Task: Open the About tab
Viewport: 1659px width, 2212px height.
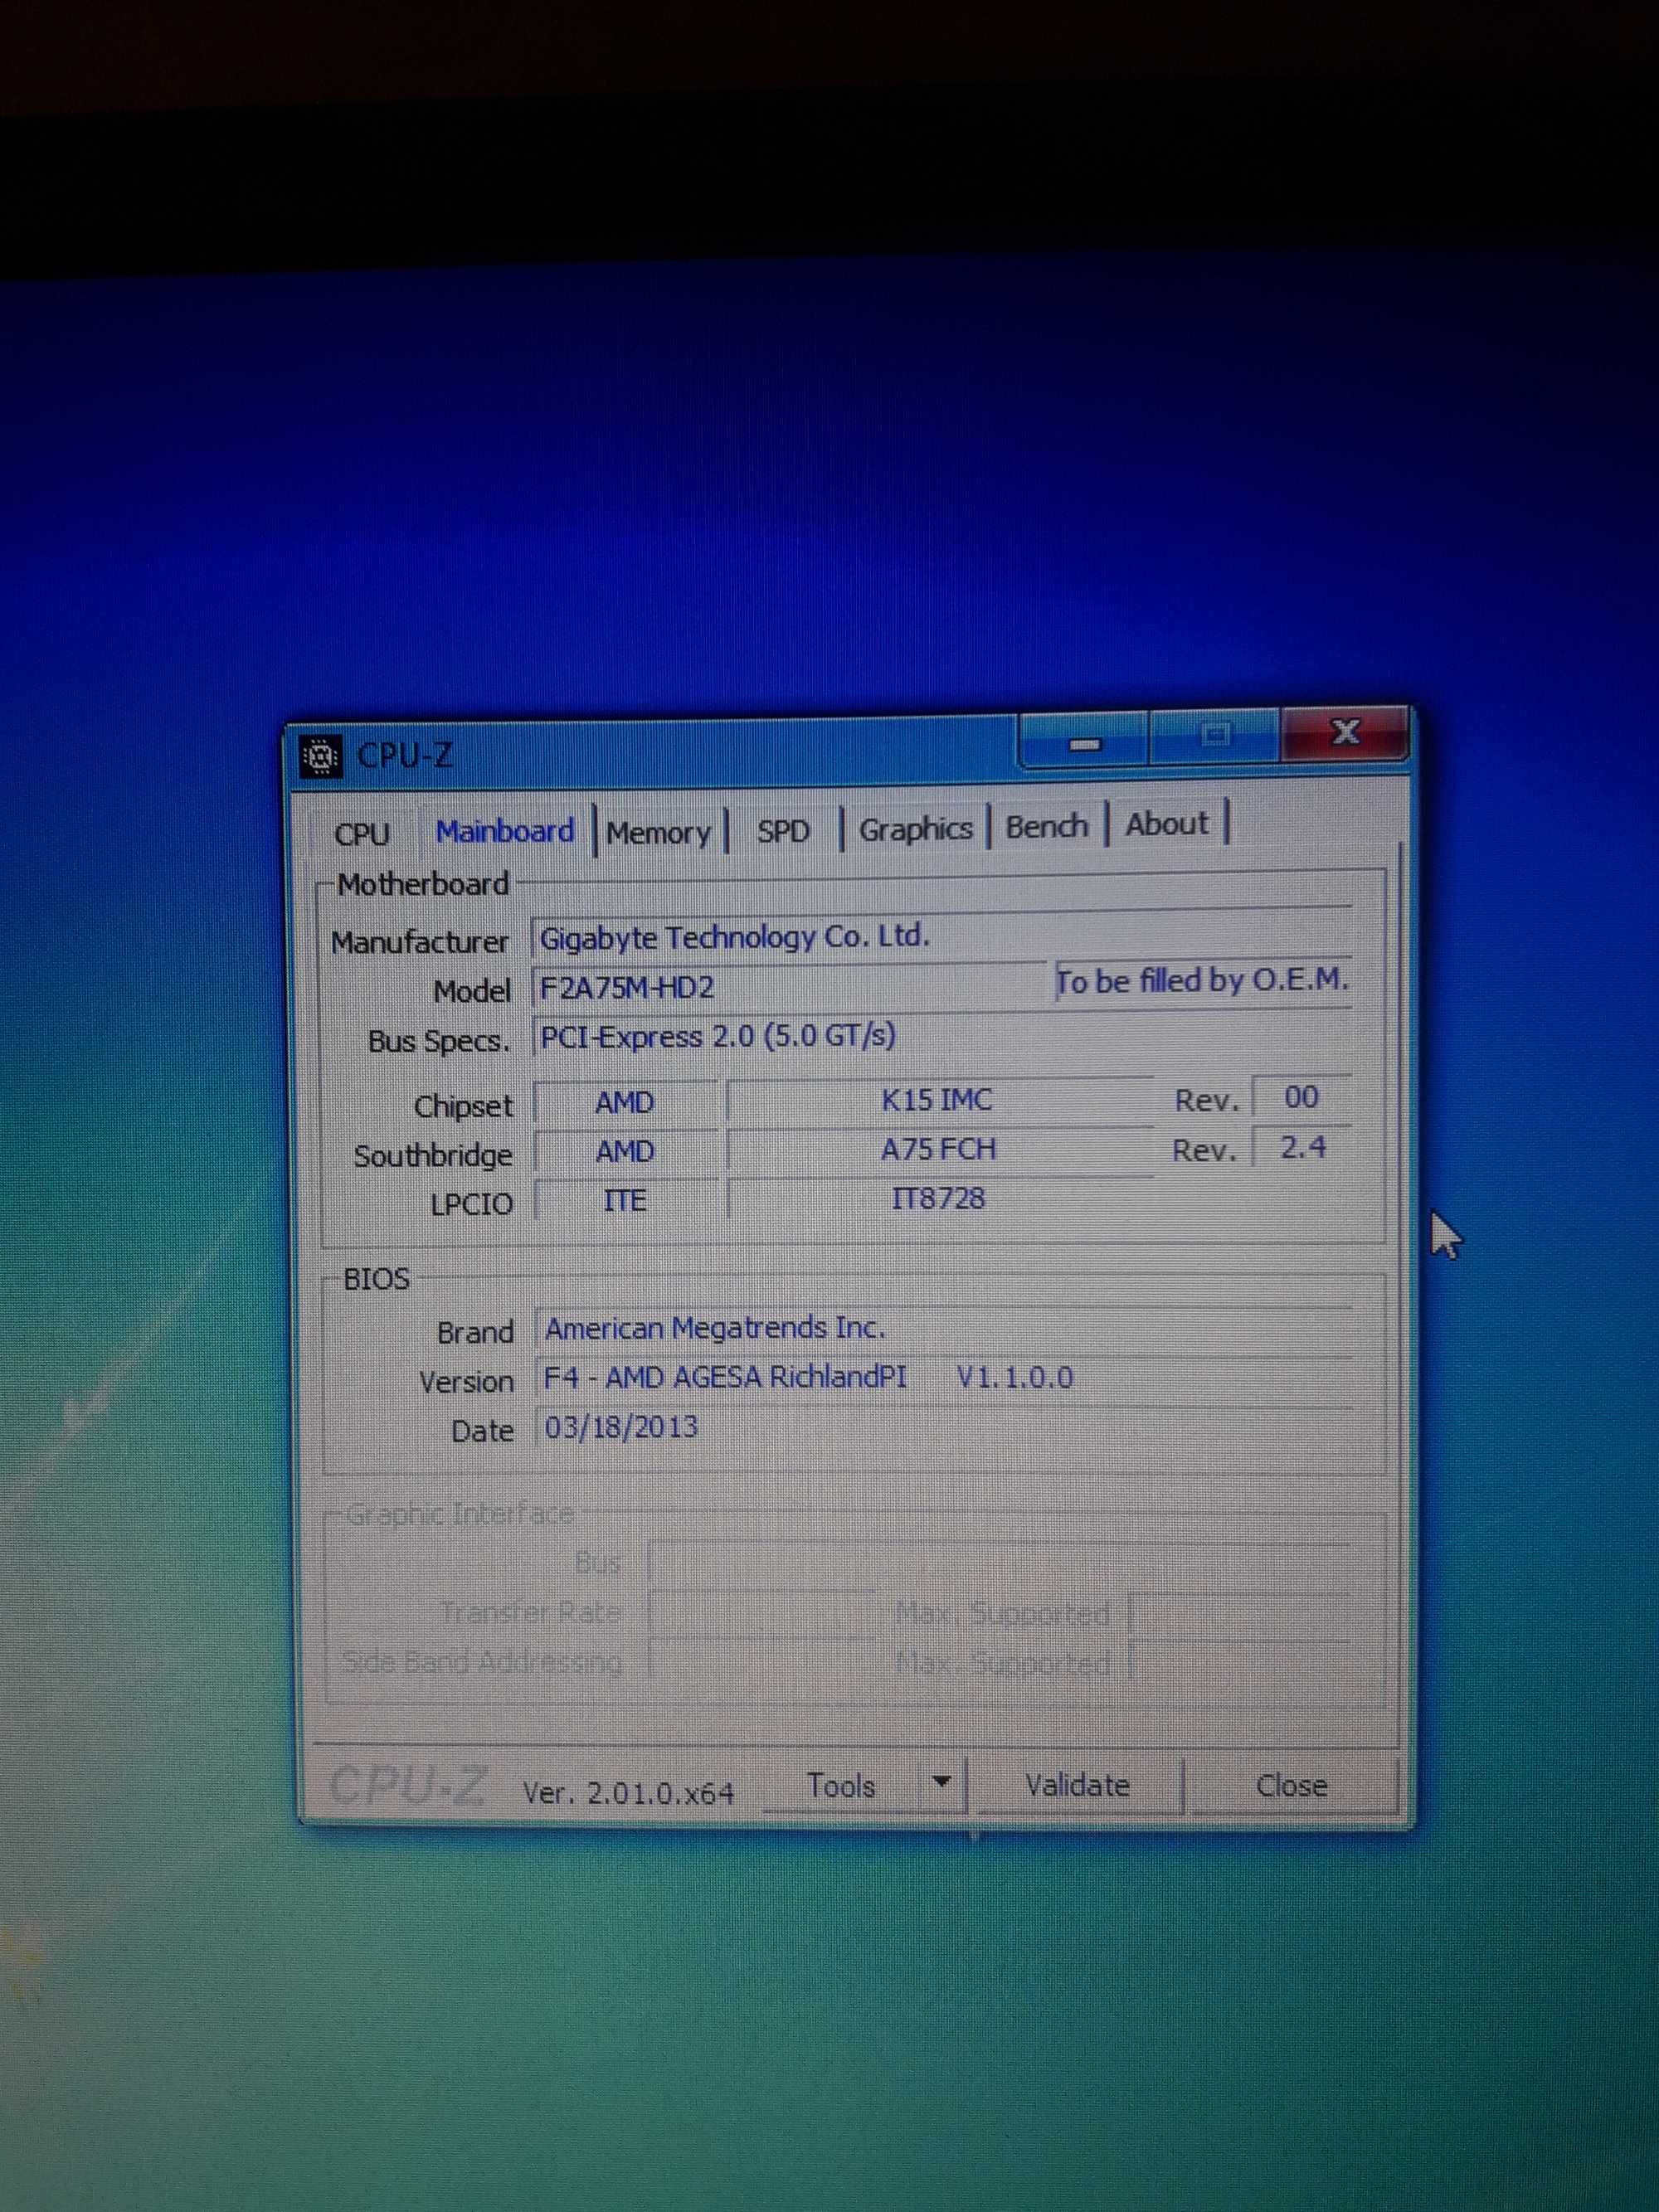Action: pos(1167,824)
